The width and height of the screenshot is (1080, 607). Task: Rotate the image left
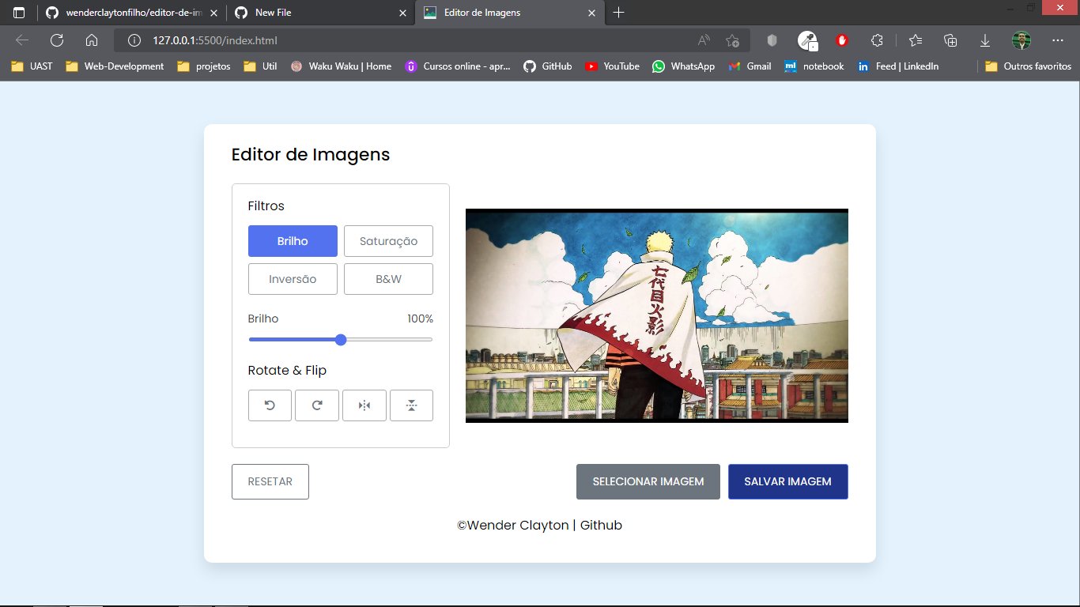click(270, 405)
